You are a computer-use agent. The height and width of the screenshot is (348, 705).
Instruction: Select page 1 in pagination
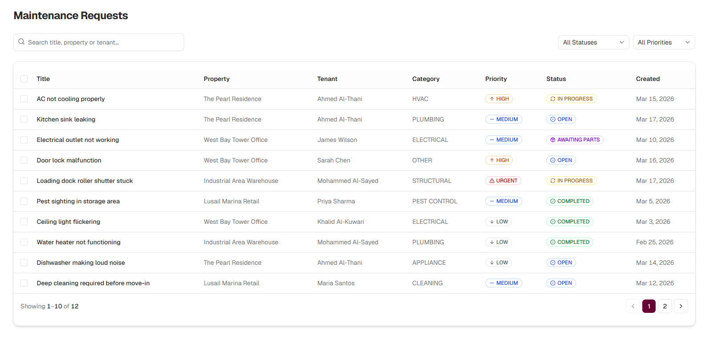649,306
